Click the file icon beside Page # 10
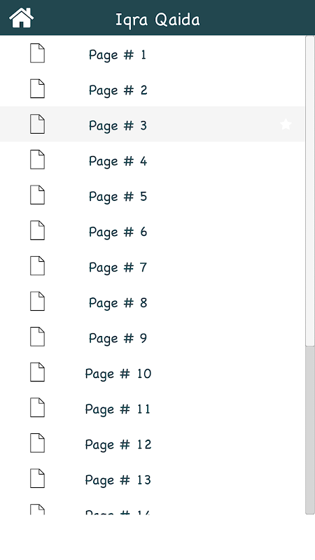This screenshot has height=560, width=315. click(38, 372)
